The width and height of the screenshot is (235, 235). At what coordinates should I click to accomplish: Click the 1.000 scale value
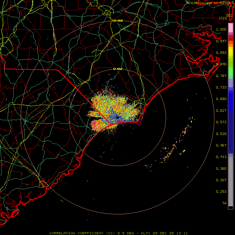[x=221, y=29]
